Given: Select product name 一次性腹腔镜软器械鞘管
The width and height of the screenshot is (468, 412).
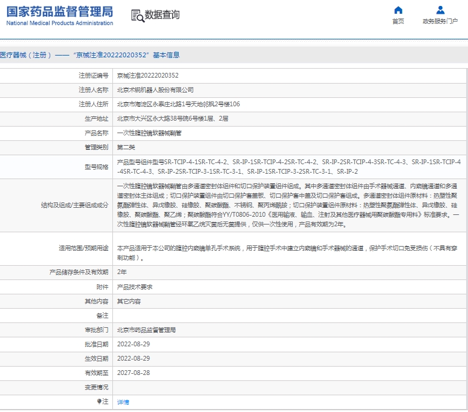Looking at the screenshot, I should pyautogui.click(x=149, y=133).
